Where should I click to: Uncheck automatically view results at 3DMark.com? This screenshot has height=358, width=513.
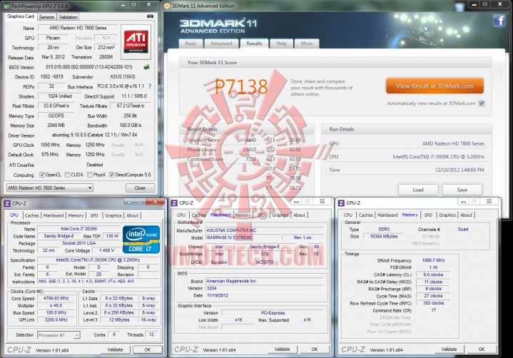click(482, 103)
